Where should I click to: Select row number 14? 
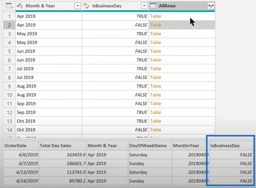point(9,130)
